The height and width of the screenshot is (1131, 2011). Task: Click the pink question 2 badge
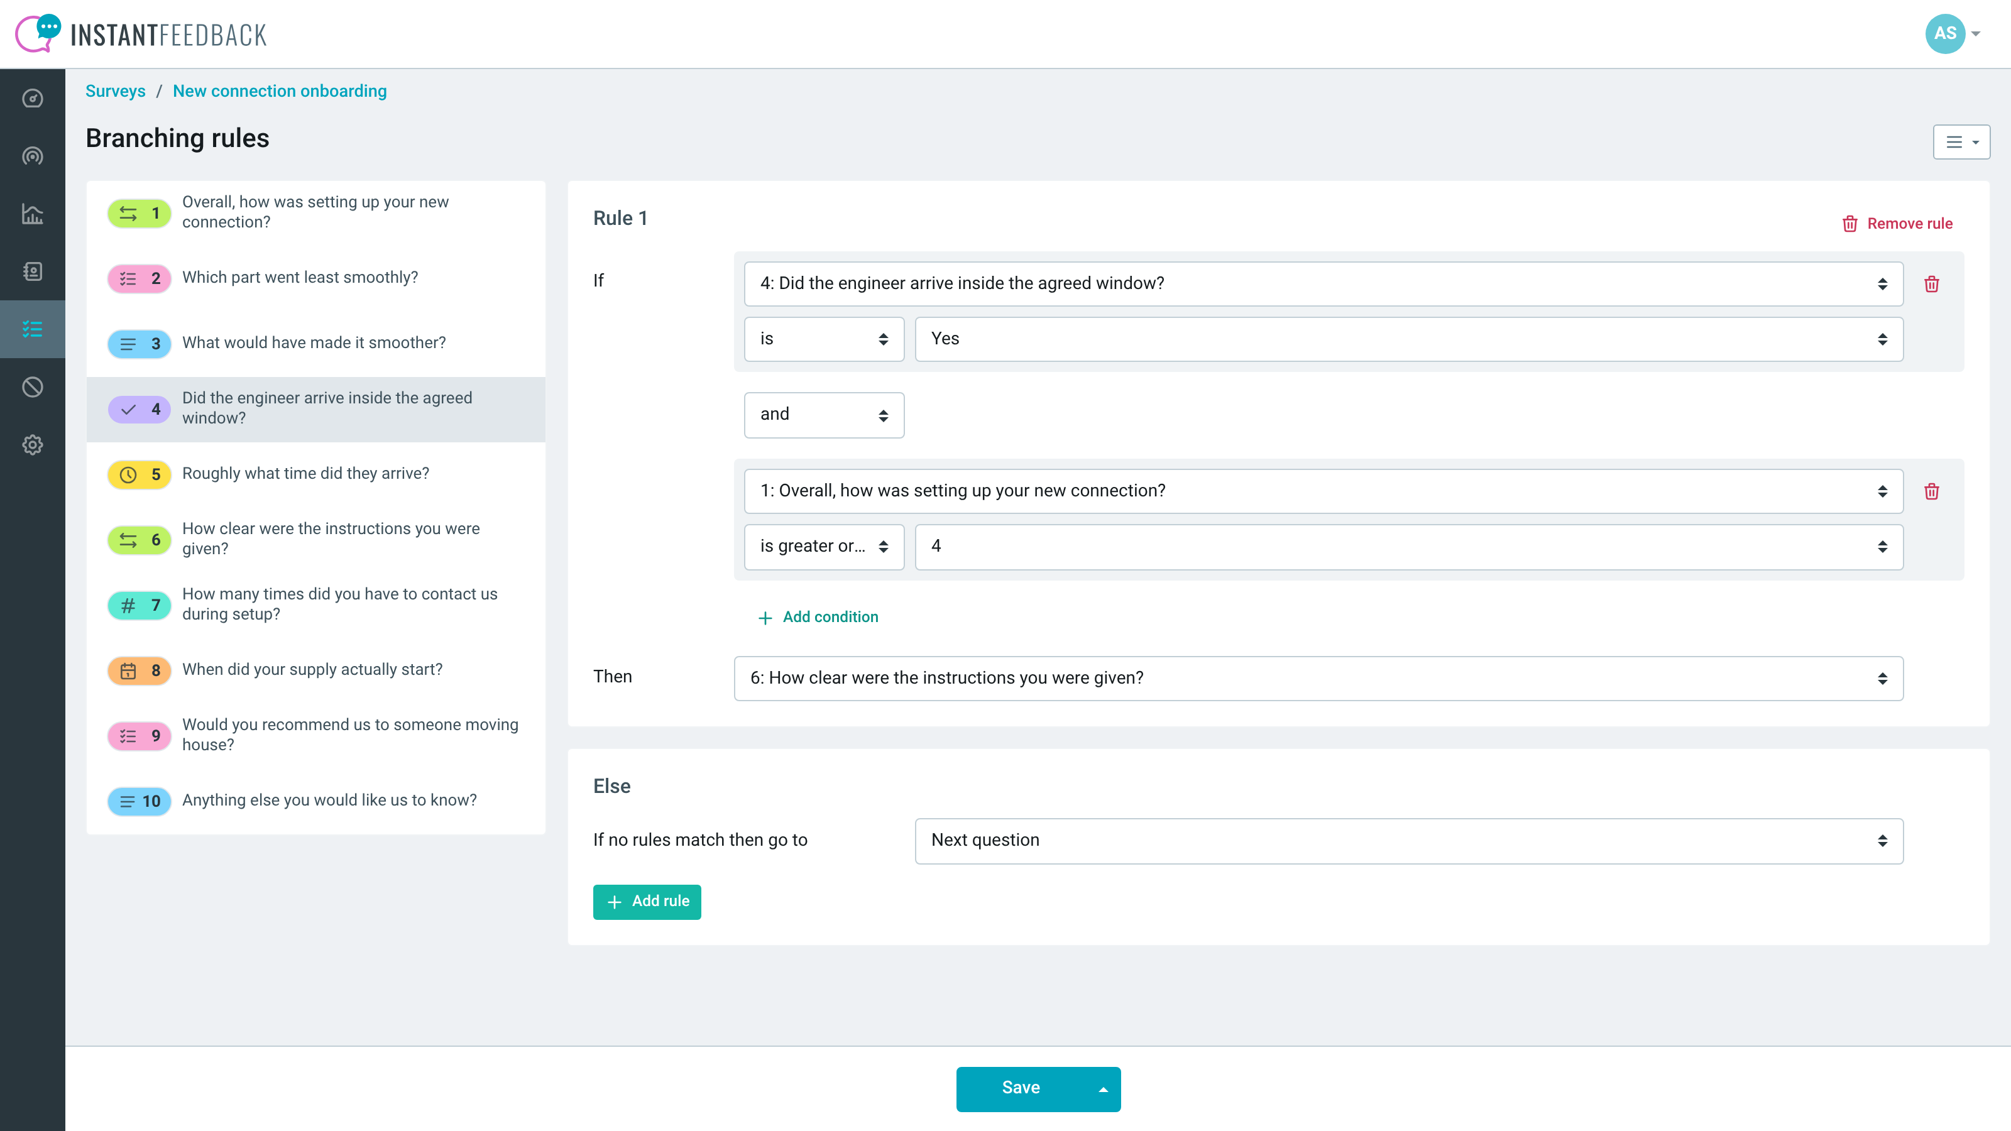139,278
